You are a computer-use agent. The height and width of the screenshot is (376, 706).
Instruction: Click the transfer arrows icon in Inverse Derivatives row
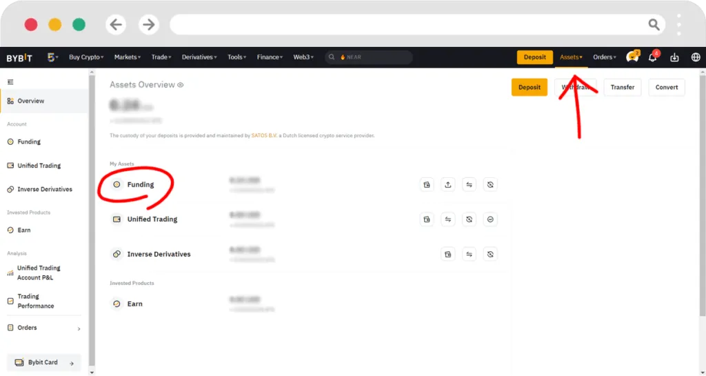pyautogui.click(x=469, y=255)
